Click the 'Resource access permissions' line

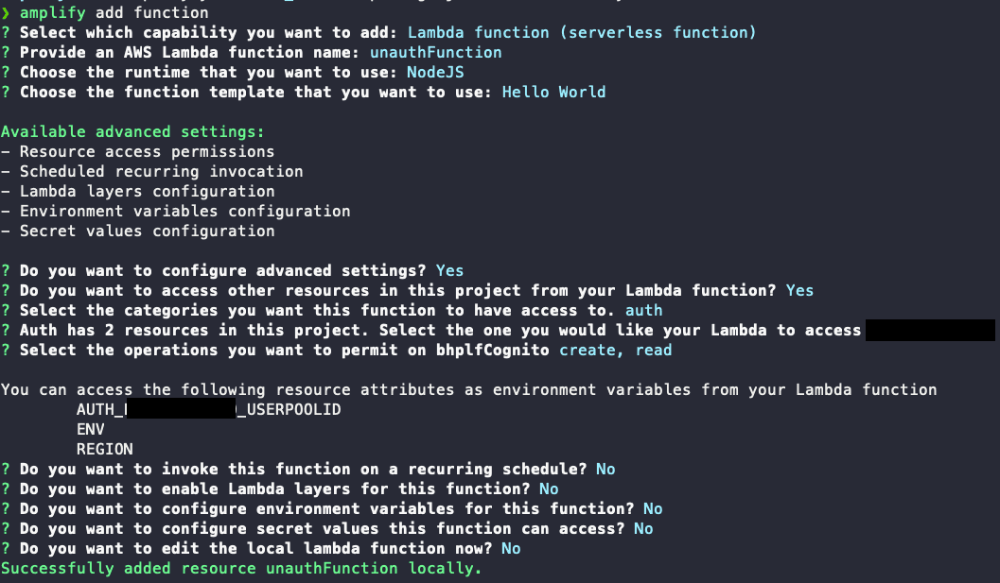tap(147, 152)
